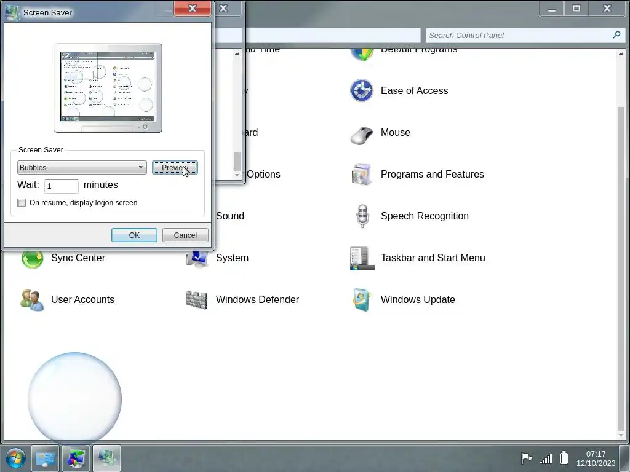Click the Preview button
Image resolution: width=630 pixels, height=472 pixels.
[175, 167]
